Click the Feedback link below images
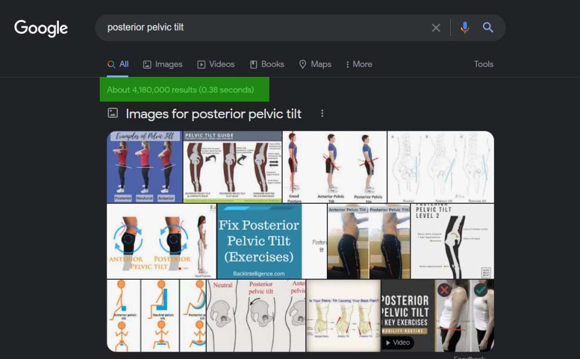This screenshot has width=580, height=359. [469, 357]
